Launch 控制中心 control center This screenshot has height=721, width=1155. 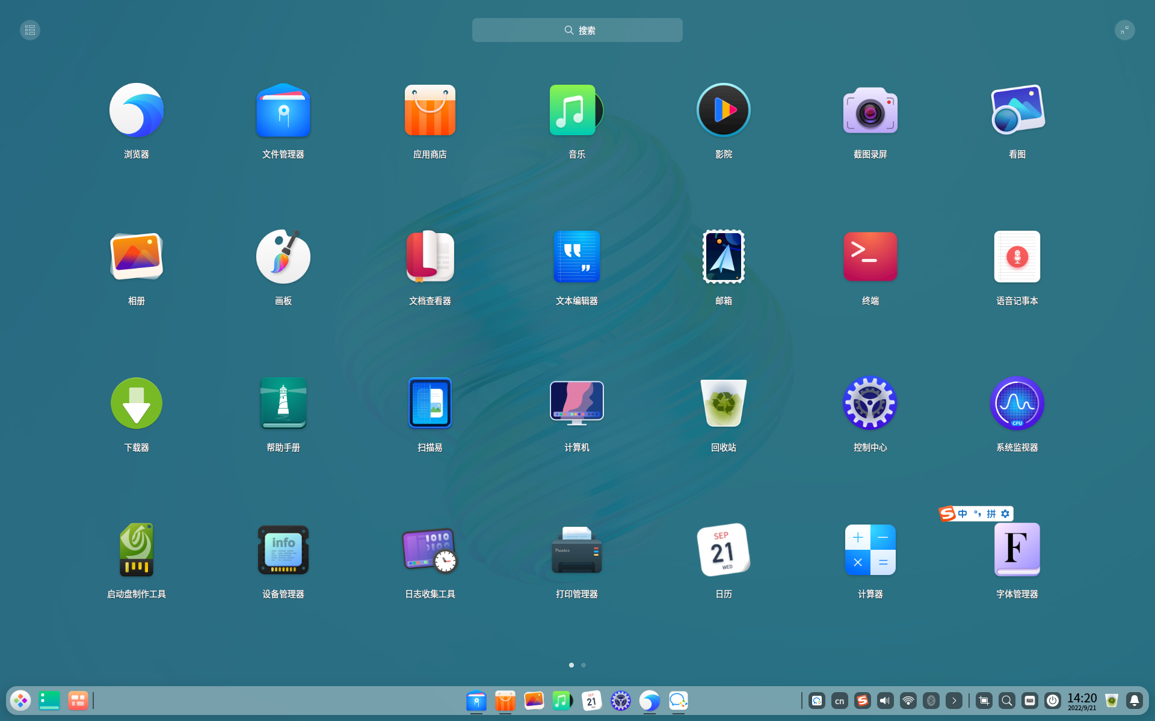click(870, 403)
